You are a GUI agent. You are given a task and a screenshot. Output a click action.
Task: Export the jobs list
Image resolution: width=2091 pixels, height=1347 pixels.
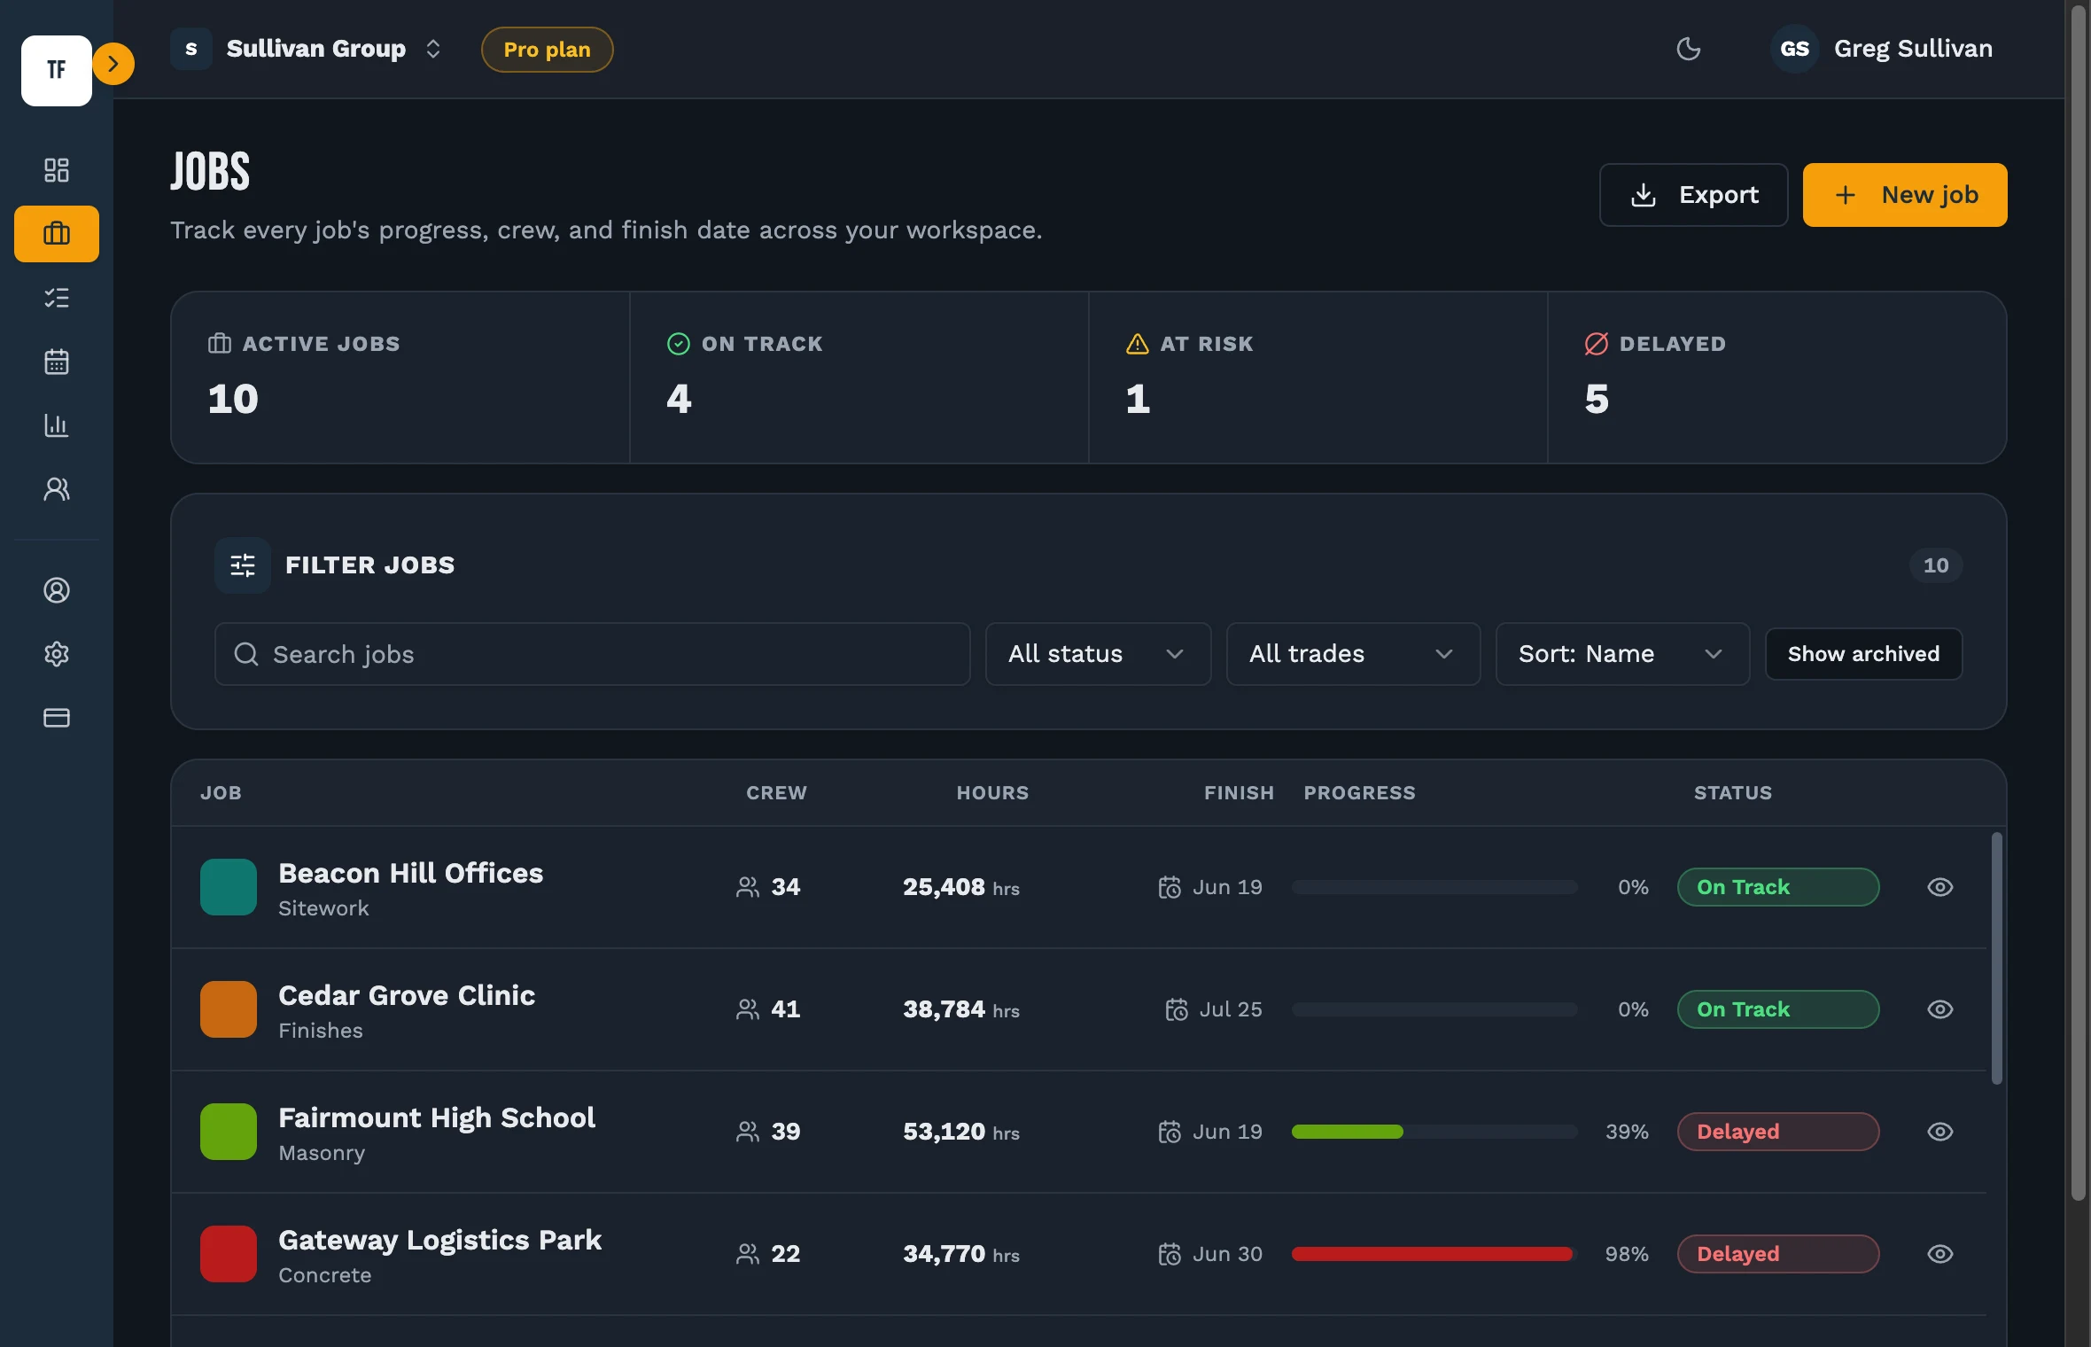click(1694, 195)
